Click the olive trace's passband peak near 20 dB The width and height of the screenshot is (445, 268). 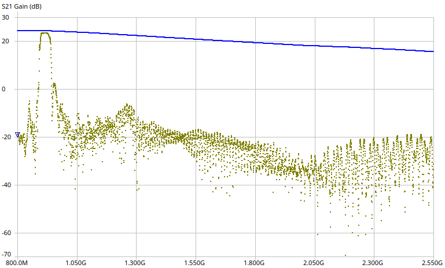45,33
